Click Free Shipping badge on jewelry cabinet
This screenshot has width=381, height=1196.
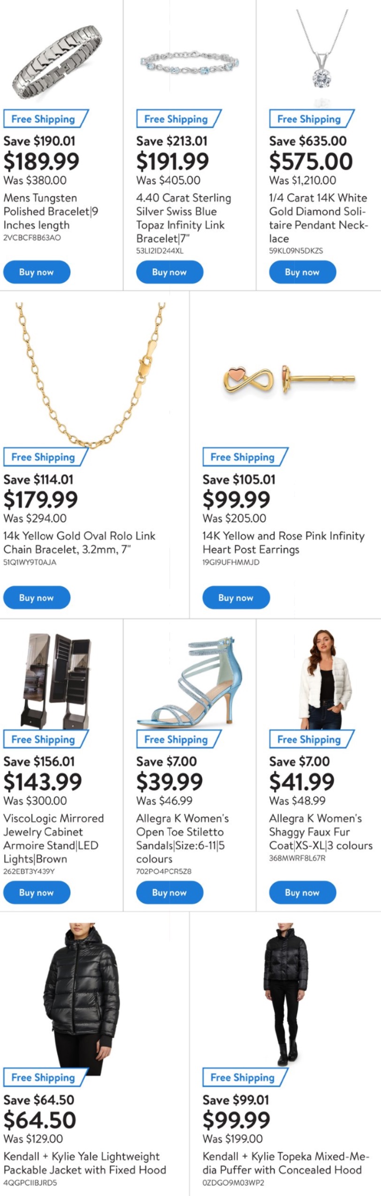pos(44,740)
